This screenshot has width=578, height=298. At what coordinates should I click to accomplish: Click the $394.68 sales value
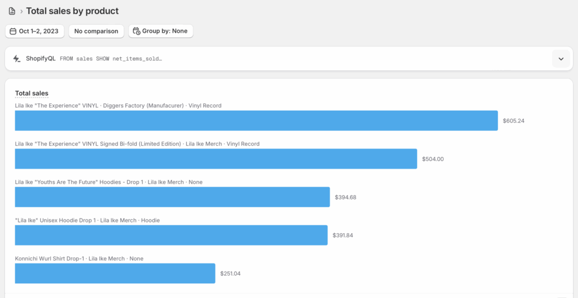click(x=345, y=198)
